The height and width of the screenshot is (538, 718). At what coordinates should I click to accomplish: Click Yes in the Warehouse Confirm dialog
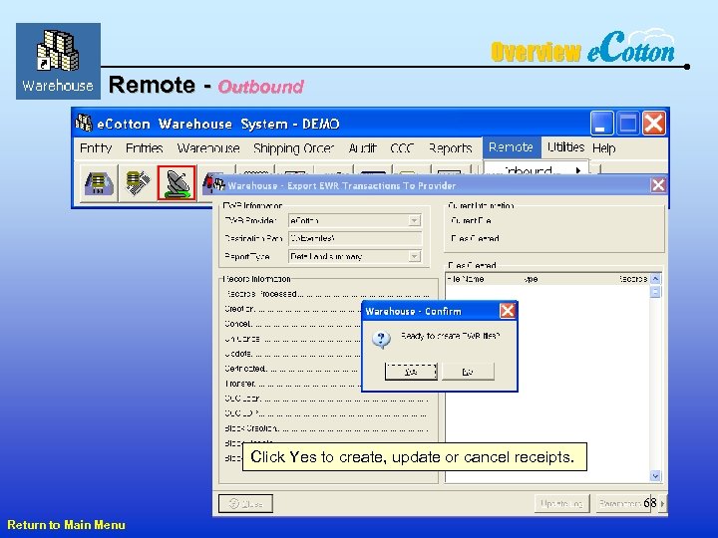pyautogui.click(x=411, y=372)
